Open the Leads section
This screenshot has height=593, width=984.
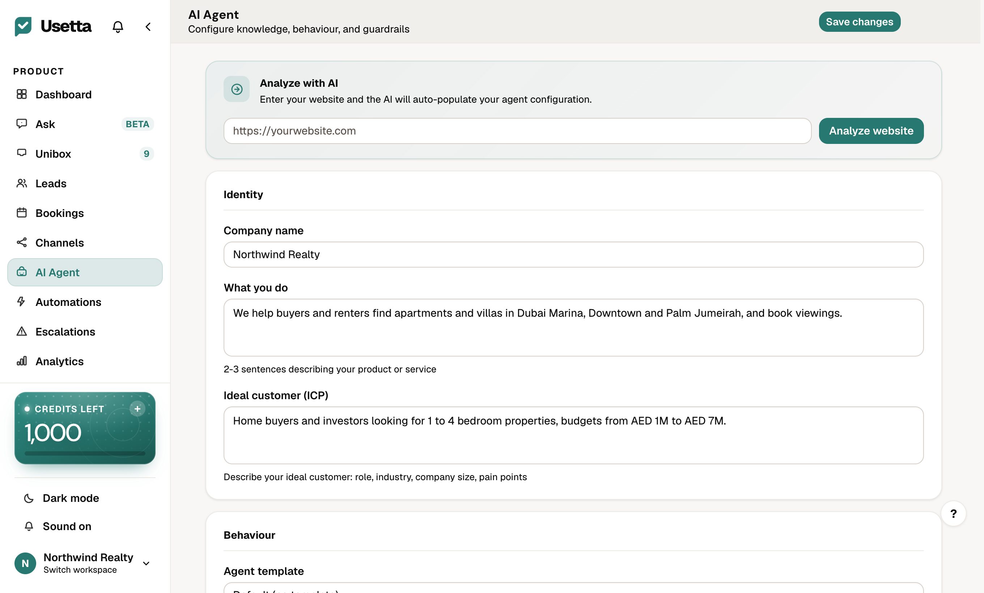(85, 184)
